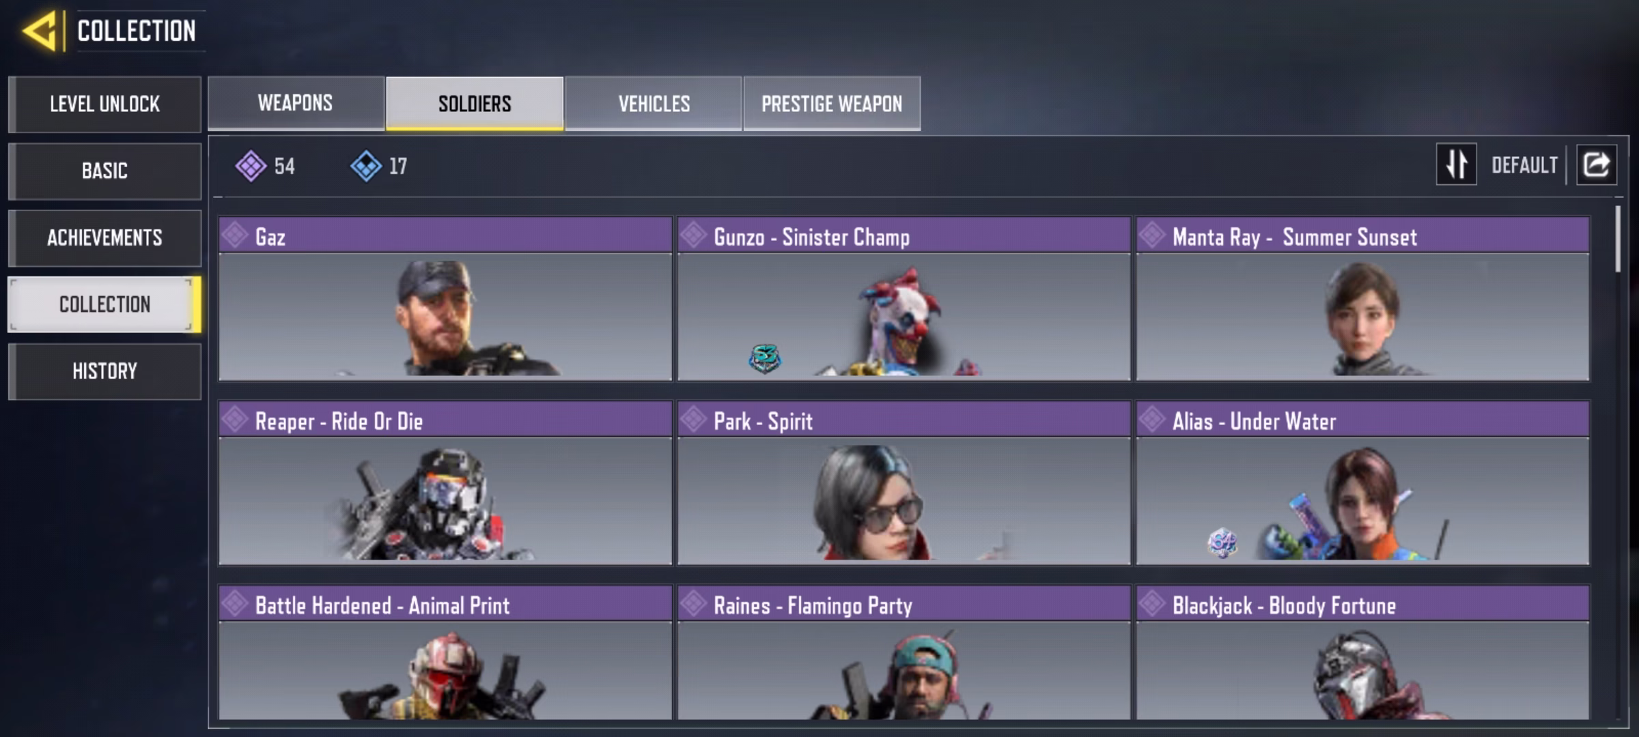Open the History section
Image resolution: width=1639 pixels, height=737 pixels.
[104, 371]
